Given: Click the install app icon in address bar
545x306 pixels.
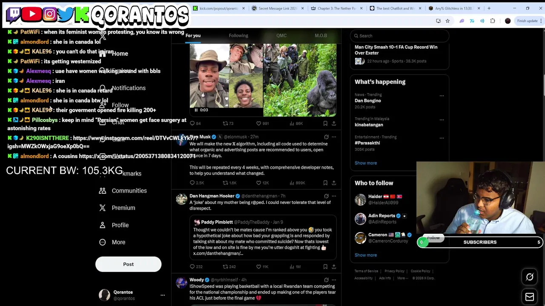Looking at the screenshot, I should tap(438, 21).
